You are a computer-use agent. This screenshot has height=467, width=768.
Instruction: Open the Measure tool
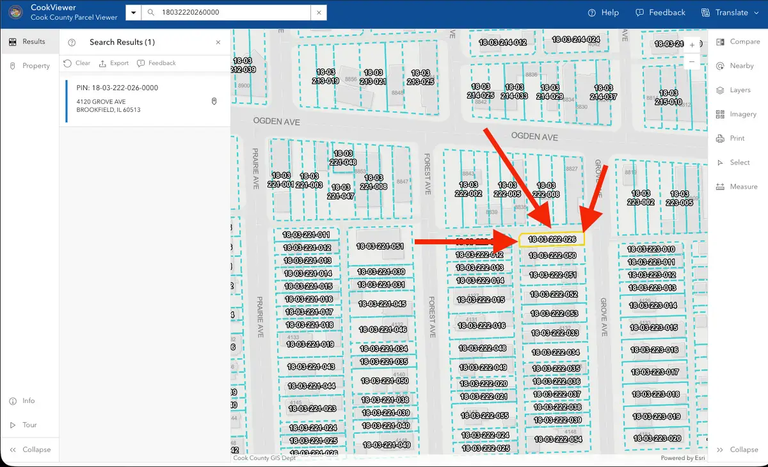[x=736, y=187]
